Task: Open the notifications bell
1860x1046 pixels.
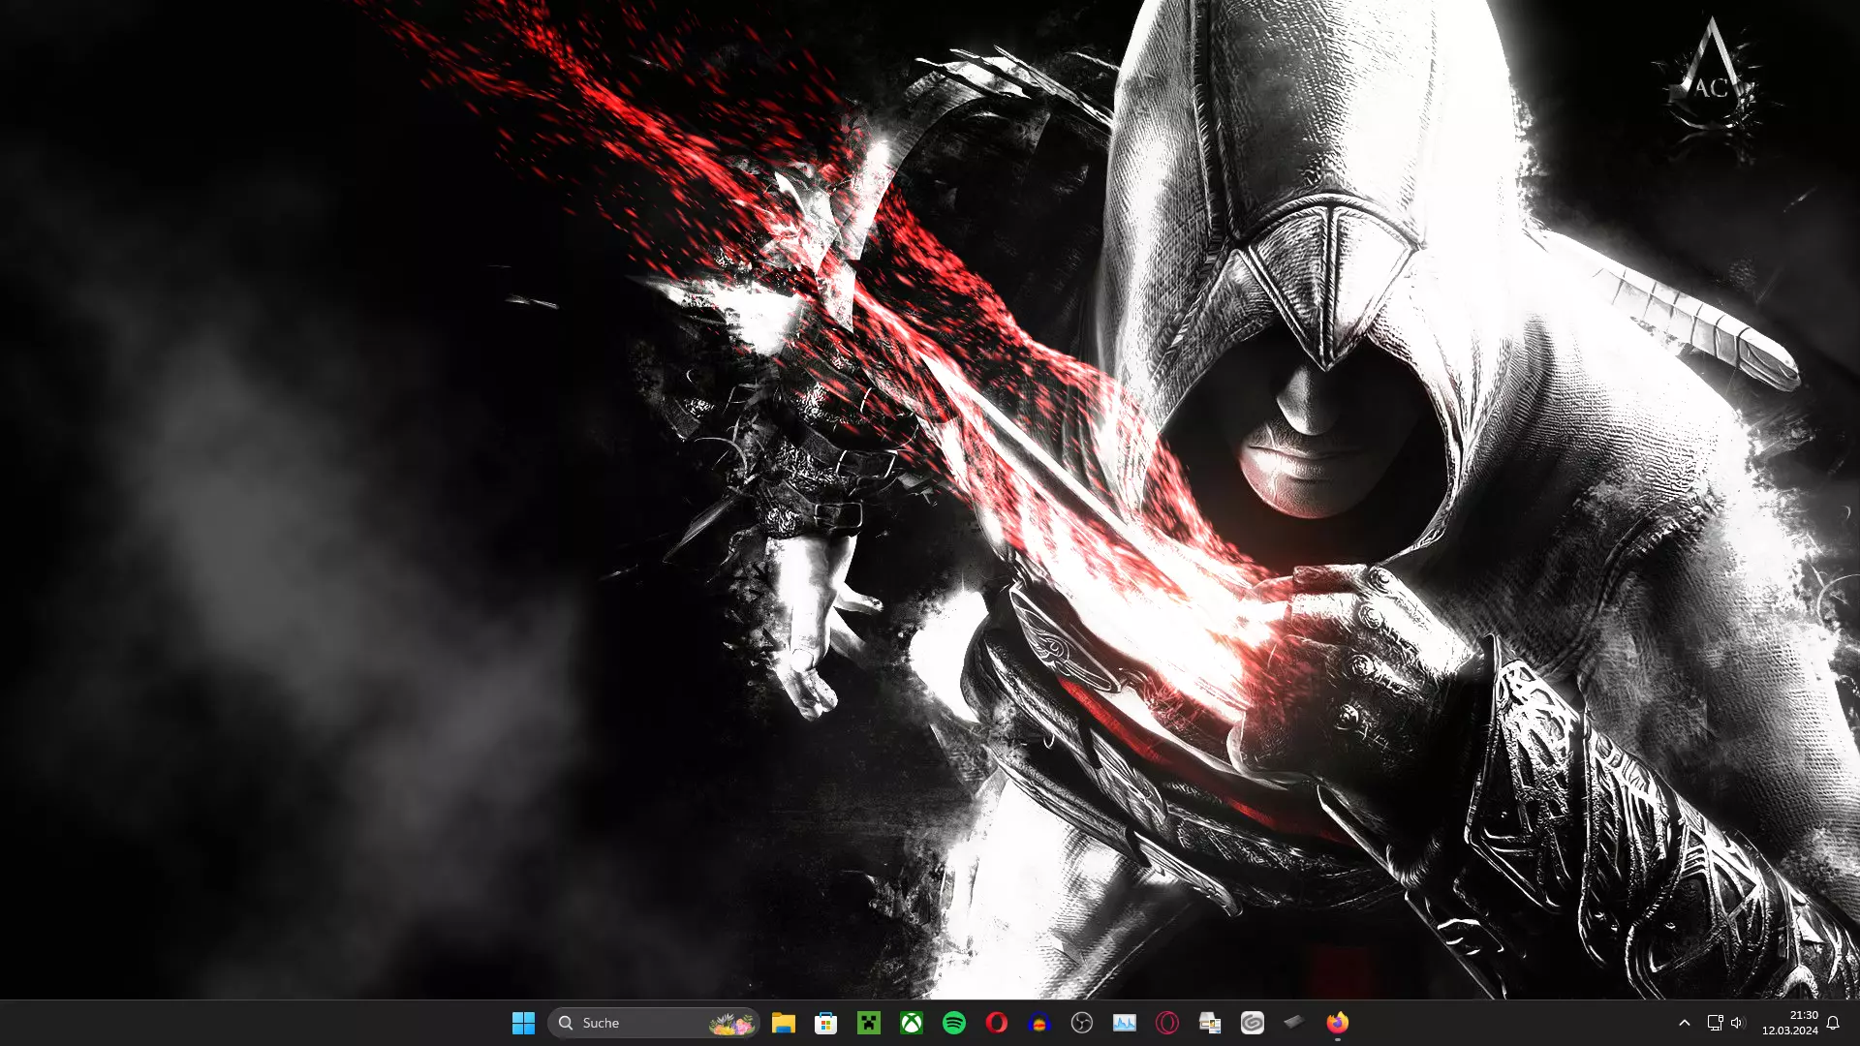Action: click(1833, 1023)
